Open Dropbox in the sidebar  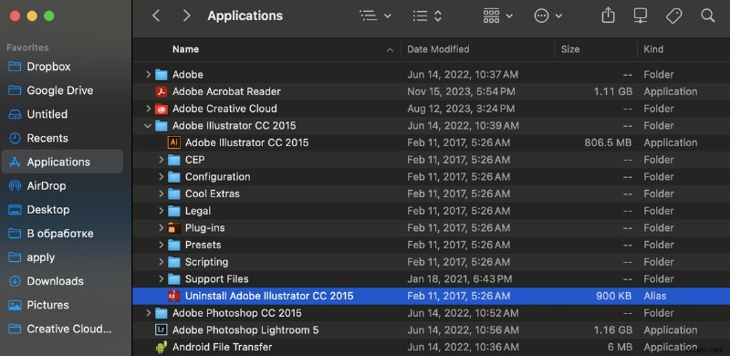[61, 67]
